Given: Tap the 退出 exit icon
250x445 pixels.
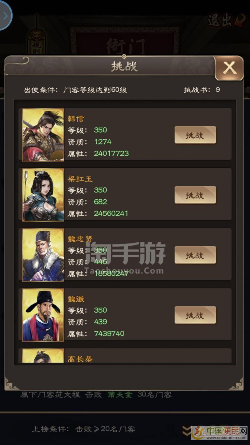Looking at the screenshot, I should [222, 20].
